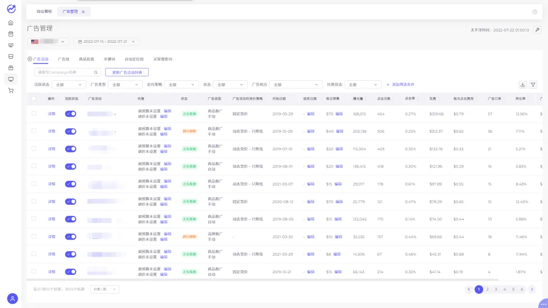The width and height of the screenshot is (548, 308).
Task: Open the 10条/页 page size dropdown
Action: coord(105,289)
